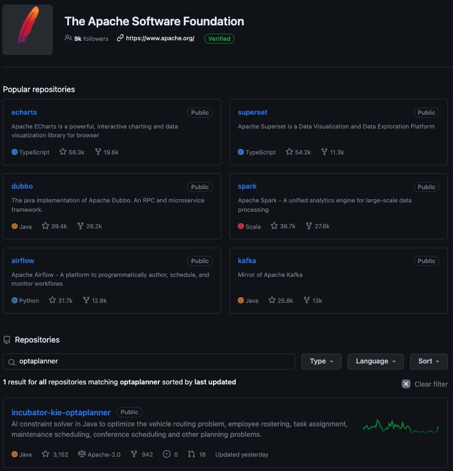Click the fork icon on kafka card
The height and width of the screenshot is (471, 453).
pyautogui.click(x=307, y=300)
